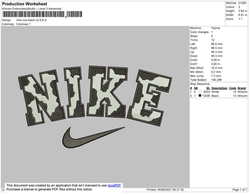Screen dimensions: 249x193
Task: Click the cow-print letter N
Action: (x=41, y=96)
